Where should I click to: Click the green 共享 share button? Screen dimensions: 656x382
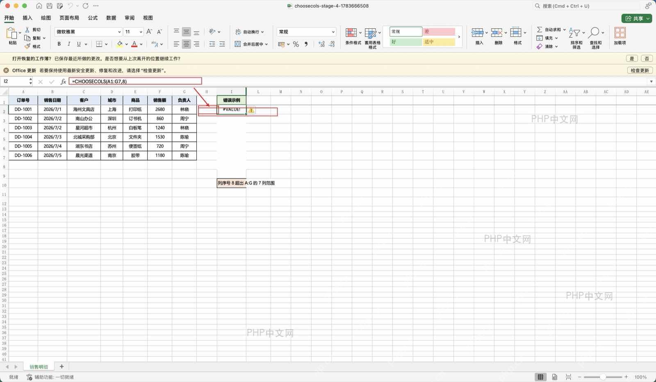tap(637, 18)
